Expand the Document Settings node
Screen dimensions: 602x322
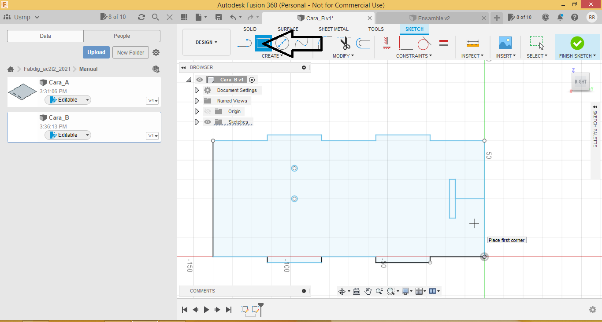pyautogui.click(x=197, y=90)
